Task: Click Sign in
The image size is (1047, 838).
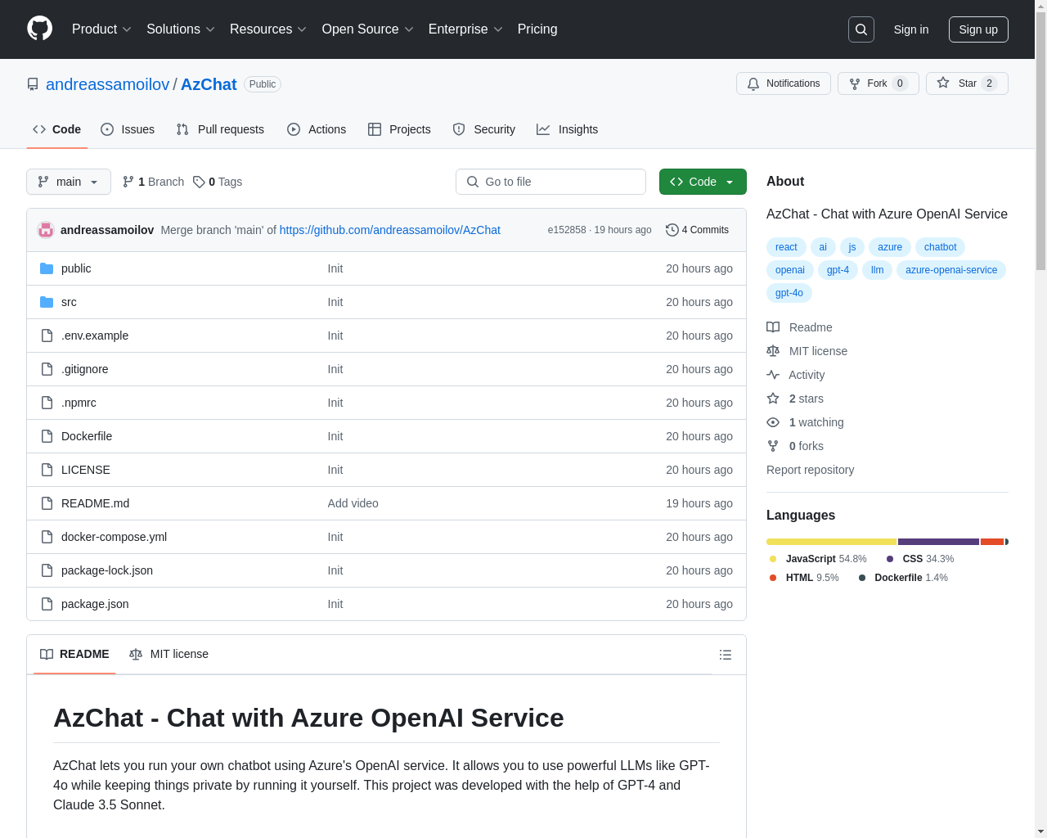Action: 911,29
